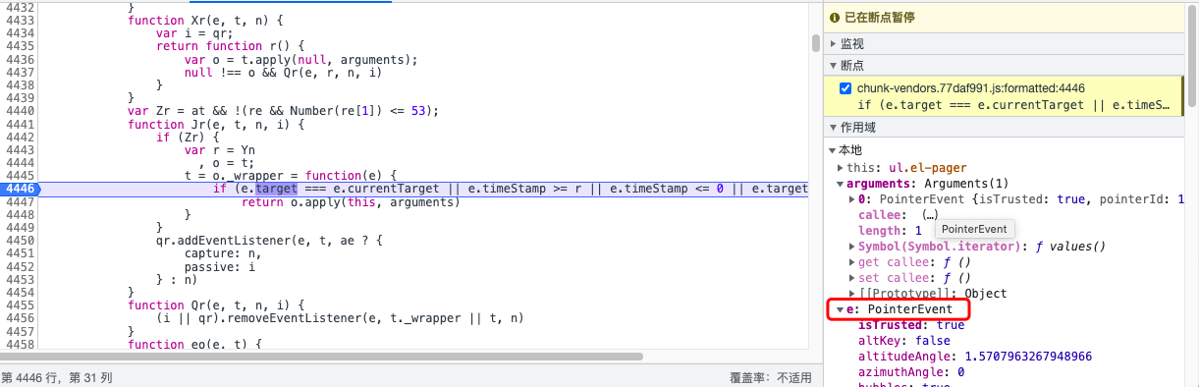
Task: Click the 已在断点暂停 paused info icon
Action: coord(835,18)
